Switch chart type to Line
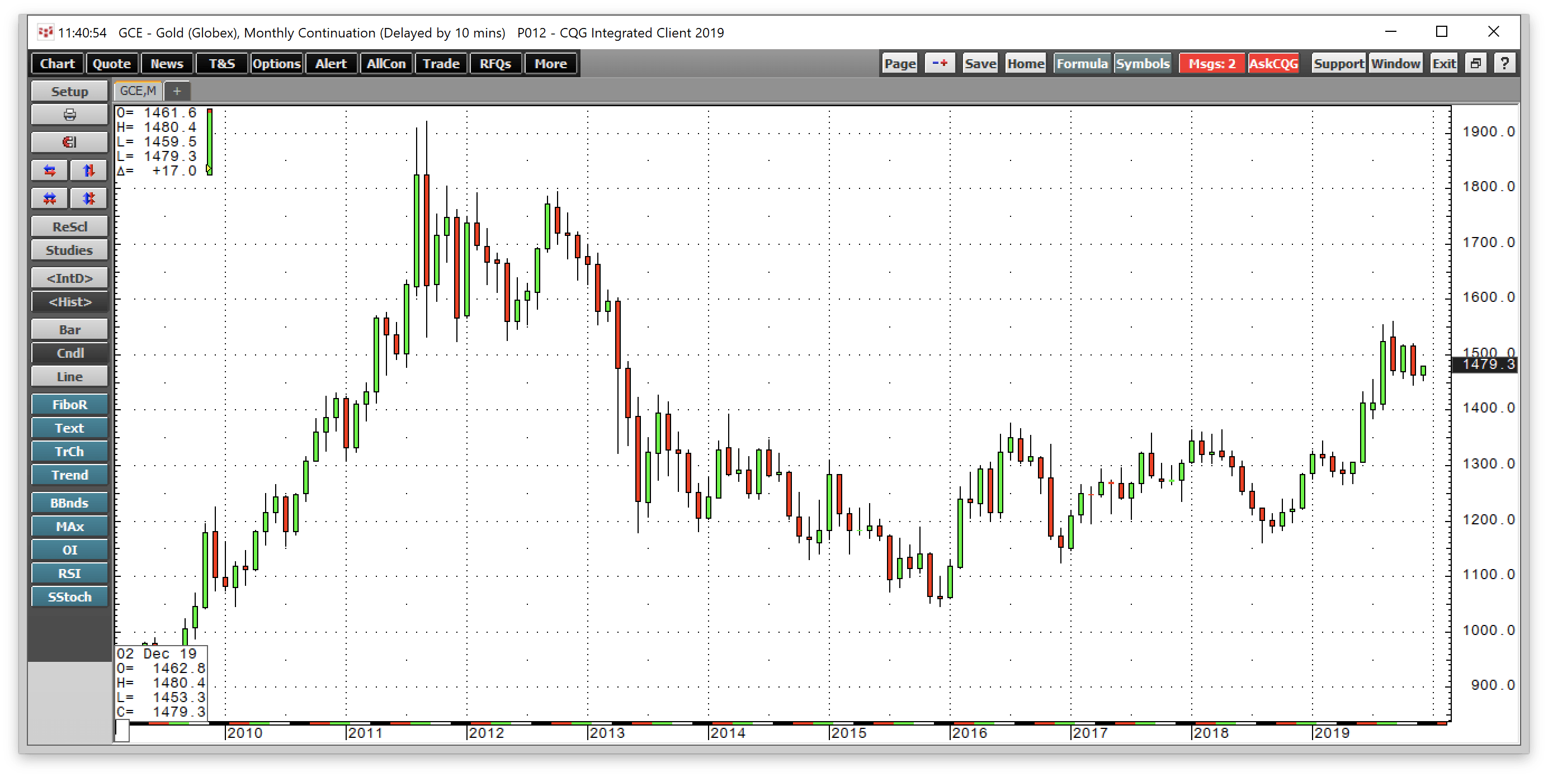 70,377
